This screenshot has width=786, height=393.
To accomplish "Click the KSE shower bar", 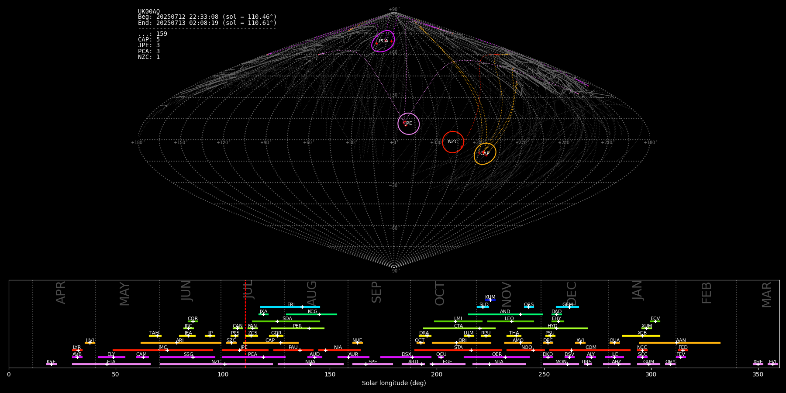I will pos(52,364).
